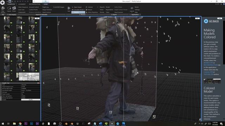Edit the Target triangle count field

(31, 87)
